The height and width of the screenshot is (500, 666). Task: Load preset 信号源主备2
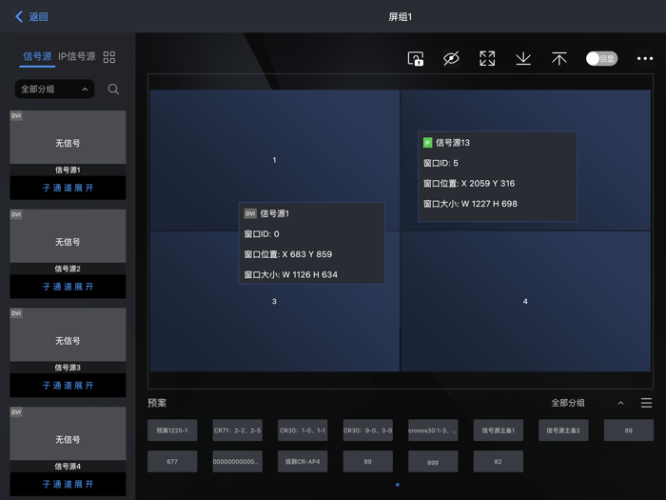point(563,430)
